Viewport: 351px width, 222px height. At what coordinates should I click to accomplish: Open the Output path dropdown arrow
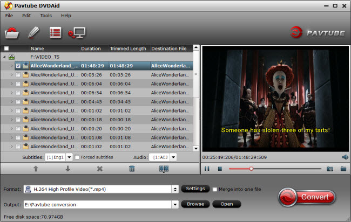(175, 204)
